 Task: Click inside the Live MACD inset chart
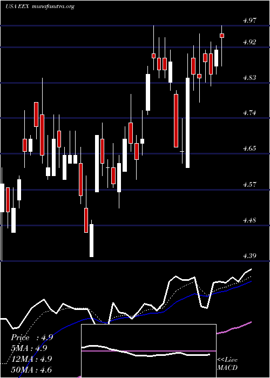click(x=148, y=351)
